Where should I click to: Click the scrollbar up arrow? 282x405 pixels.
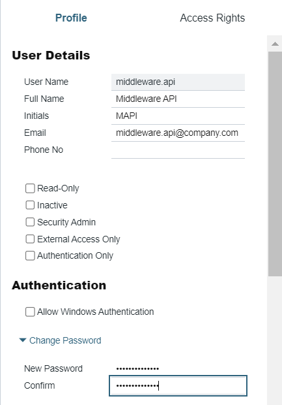pyautogui.click(x=275, y=44)
